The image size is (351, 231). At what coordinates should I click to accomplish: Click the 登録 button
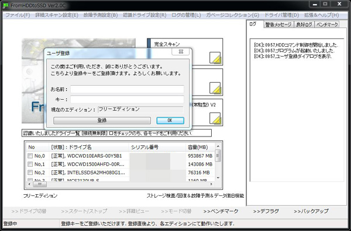102,121
